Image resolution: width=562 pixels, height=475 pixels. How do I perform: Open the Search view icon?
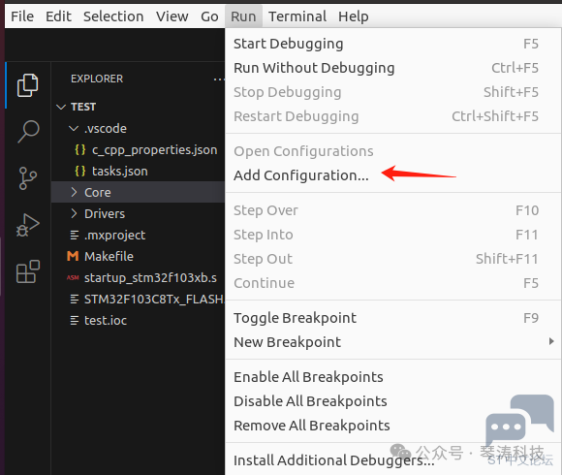pyautogui.click(x=27, y=131)
